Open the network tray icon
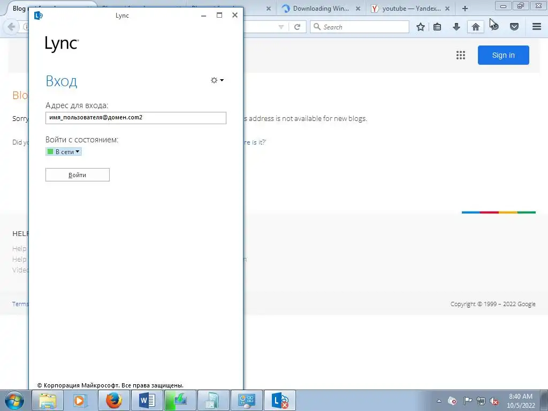This screenshot has width=548, height=411. point(481,401)
